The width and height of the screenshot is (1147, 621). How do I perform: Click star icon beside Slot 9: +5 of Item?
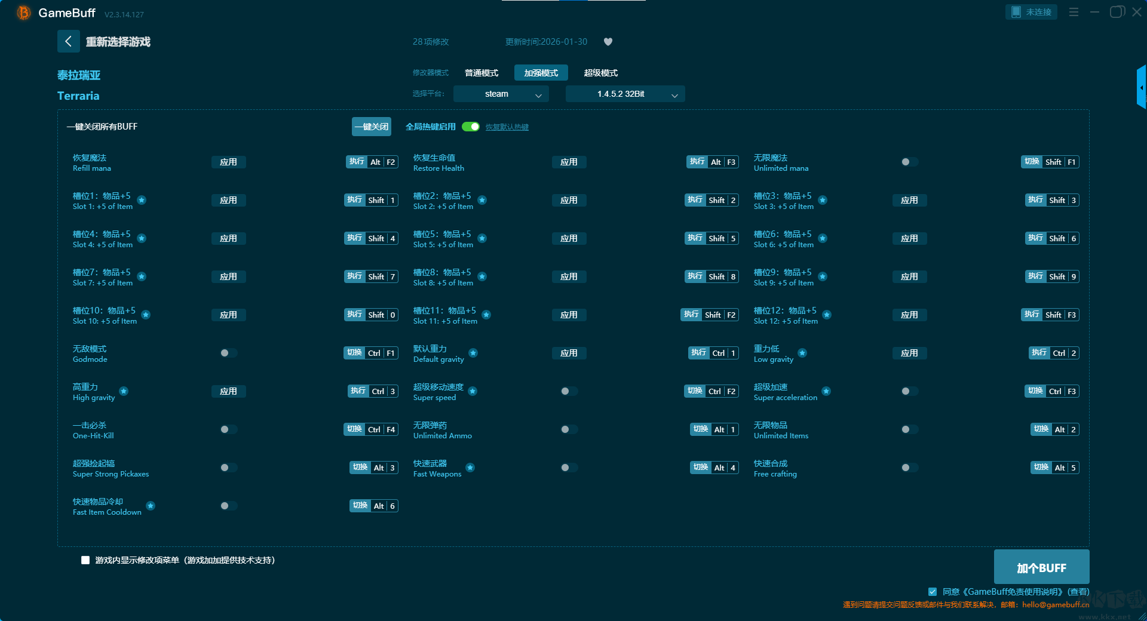tap(823, 276)
